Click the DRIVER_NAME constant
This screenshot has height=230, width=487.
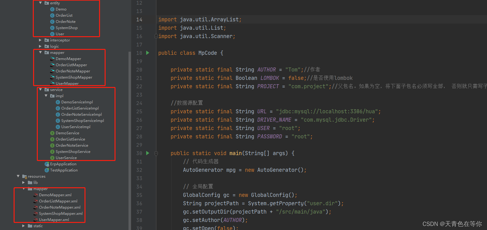pos(274,120)
